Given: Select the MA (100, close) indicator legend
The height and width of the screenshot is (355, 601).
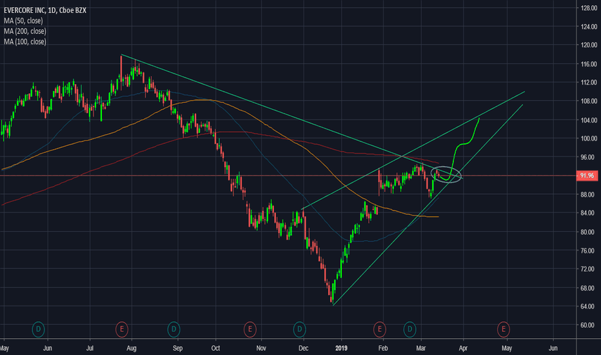Looking at the screenshot, I should point(25,41).
